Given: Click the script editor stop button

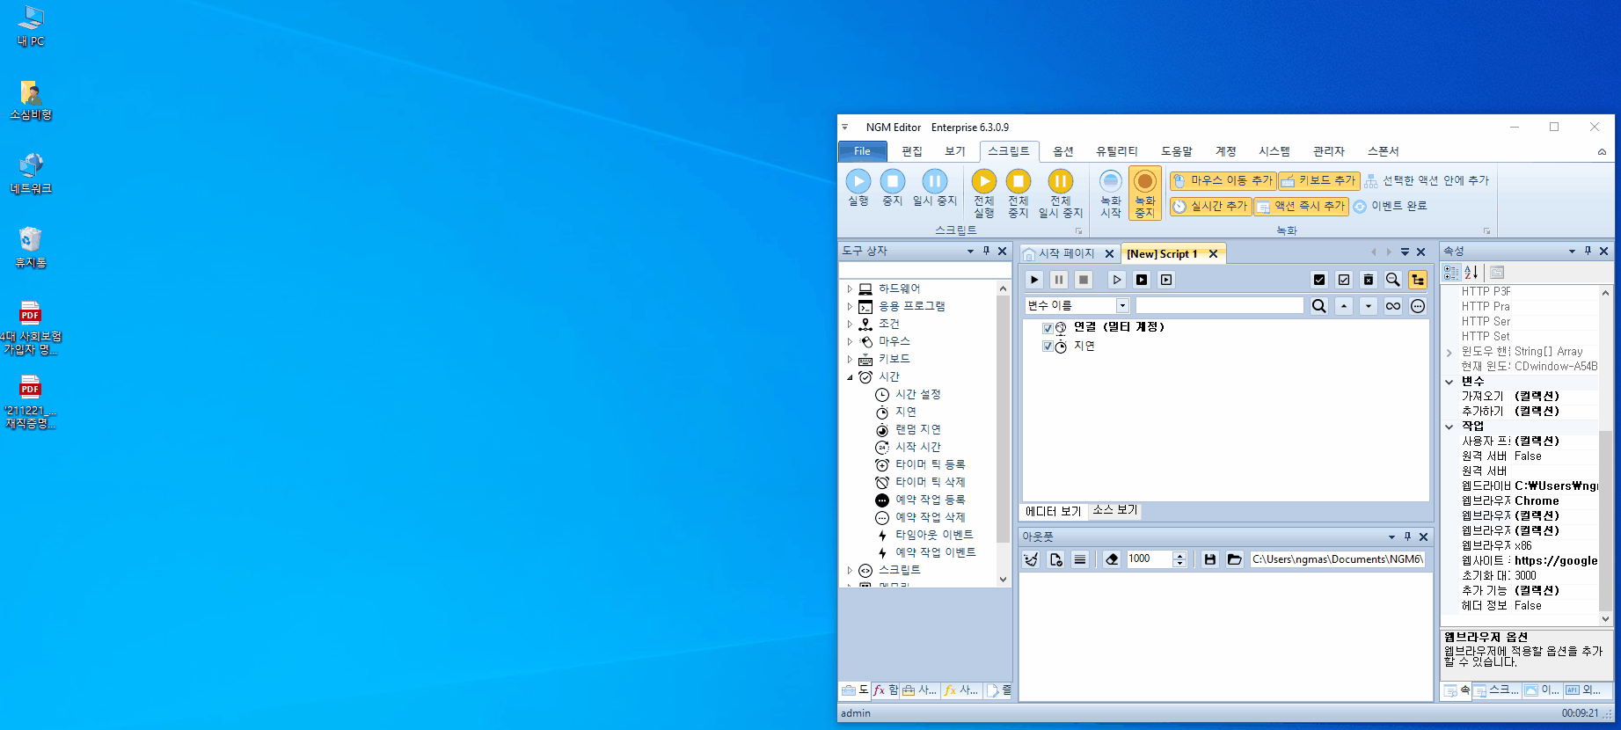Looking at the screenshot, I should [x=1084, y=280].
